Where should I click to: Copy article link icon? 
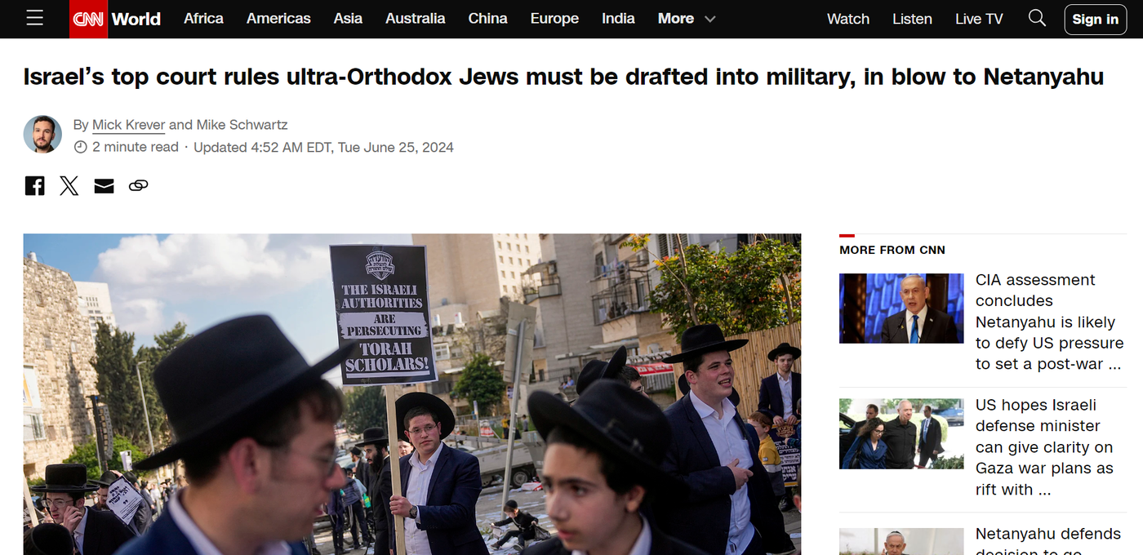point(139,185)
